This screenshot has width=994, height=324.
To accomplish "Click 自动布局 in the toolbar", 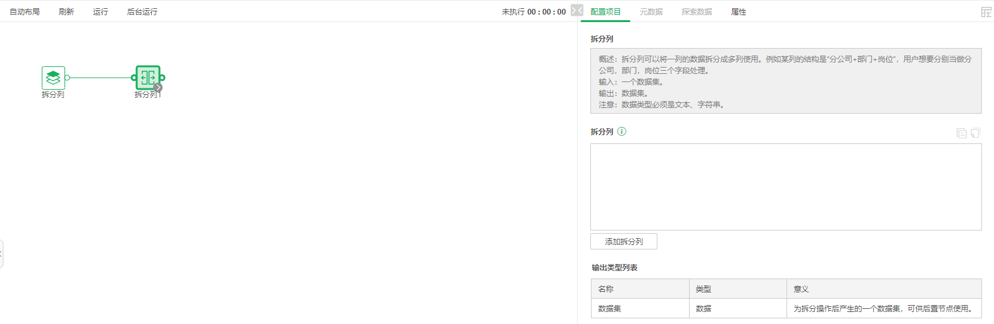I will point(25,12).
